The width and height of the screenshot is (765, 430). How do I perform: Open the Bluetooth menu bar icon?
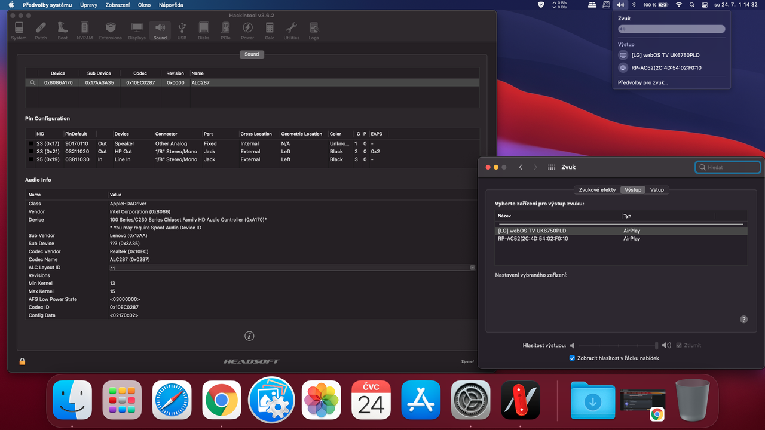point(634,5)
